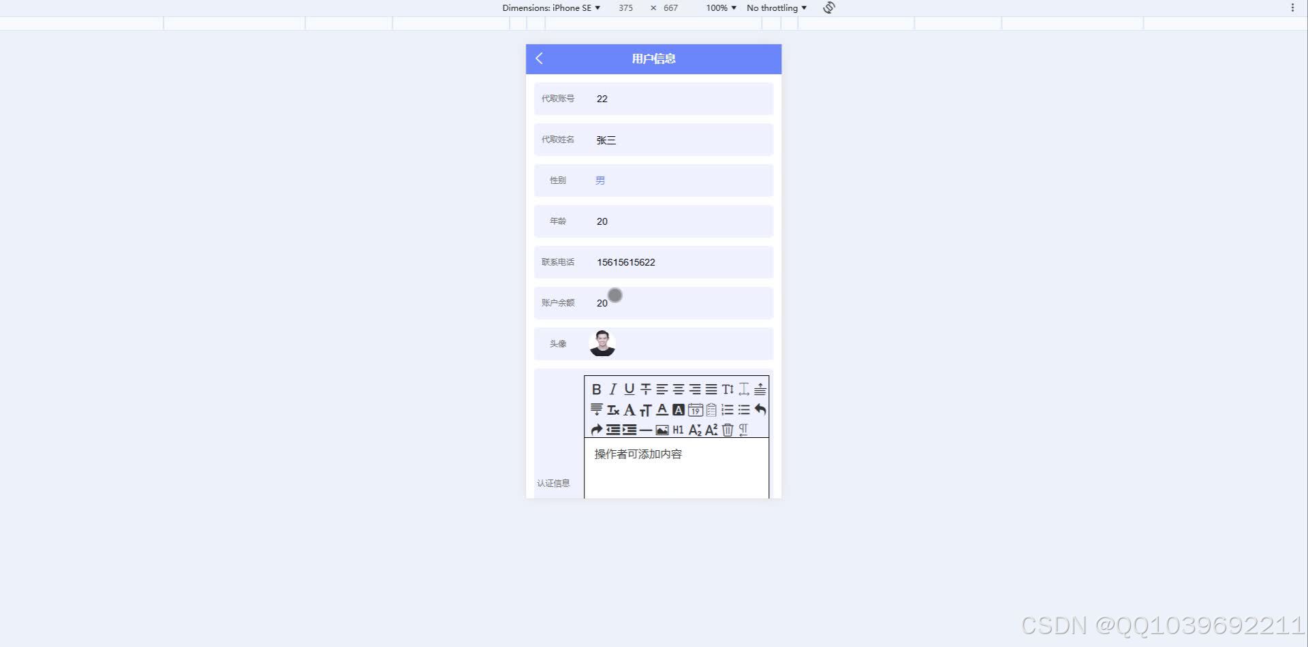The width and height of the screenshot is (1308, 647).
Task: Apply superscript formatting to text
Action: click(711, 430)
